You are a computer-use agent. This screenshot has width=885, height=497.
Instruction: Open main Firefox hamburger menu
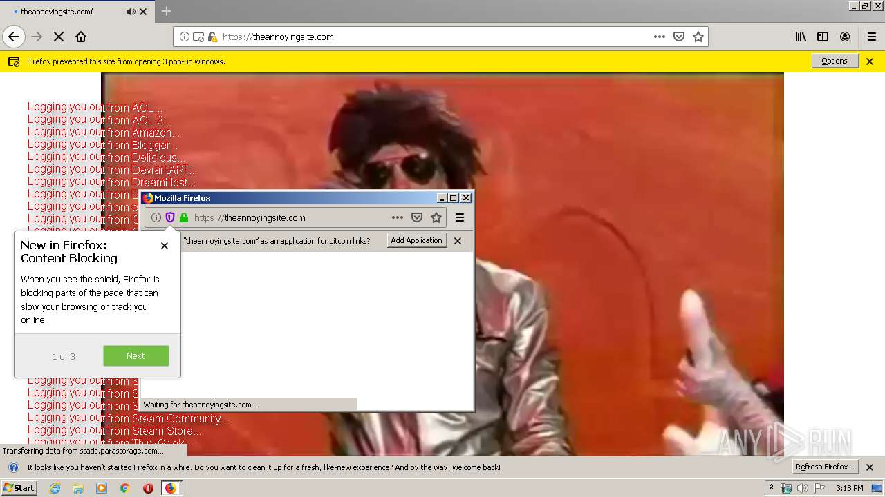point(872,37)
